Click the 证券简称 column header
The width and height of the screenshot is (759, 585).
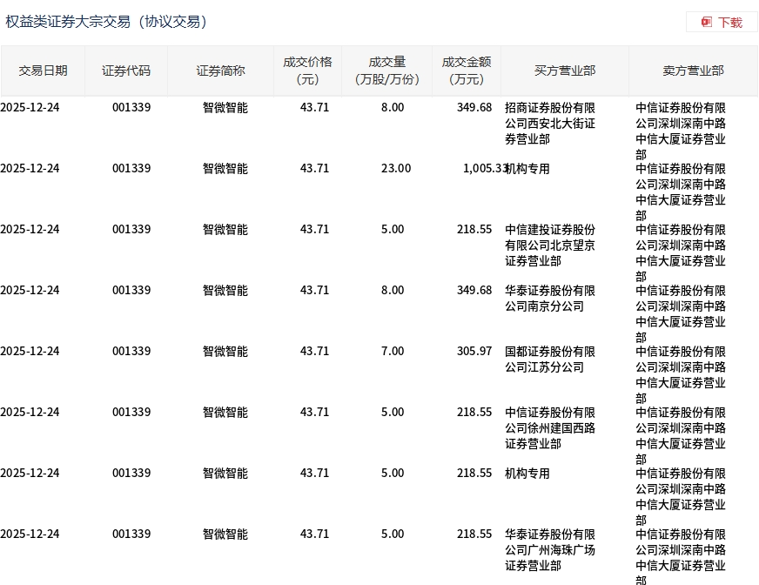coord(221,71)
